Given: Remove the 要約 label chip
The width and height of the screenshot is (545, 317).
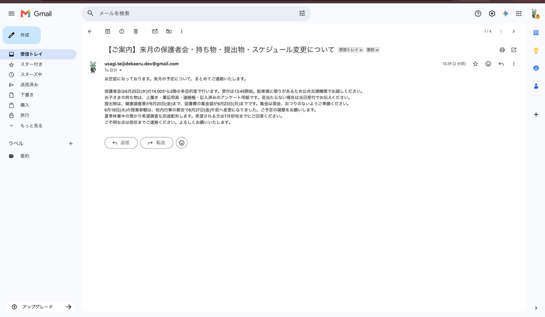Looking at the screenshot, I should (377, 50).
